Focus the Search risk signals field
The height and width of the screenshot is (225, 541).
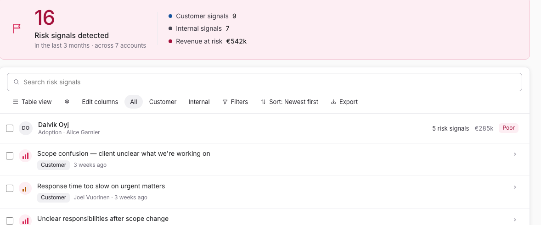tap(264, 82)
